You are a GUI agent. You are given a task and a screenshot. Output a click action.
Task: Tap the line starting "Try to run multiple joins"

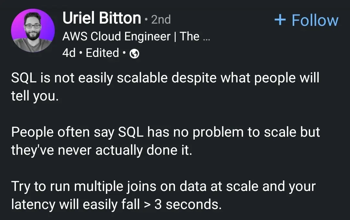pyautogui.click(x=163, y=187)
